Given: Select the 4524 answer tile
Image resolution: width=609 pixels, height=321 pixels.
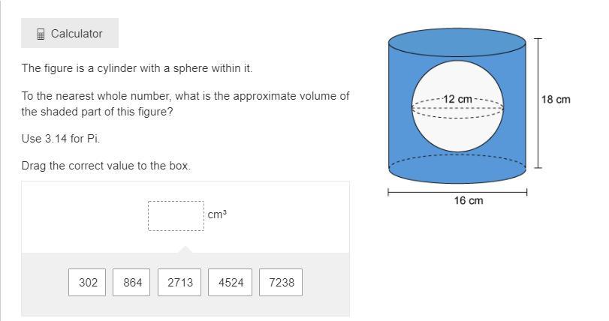Looking at the screenshot, I should coord(231,283).
